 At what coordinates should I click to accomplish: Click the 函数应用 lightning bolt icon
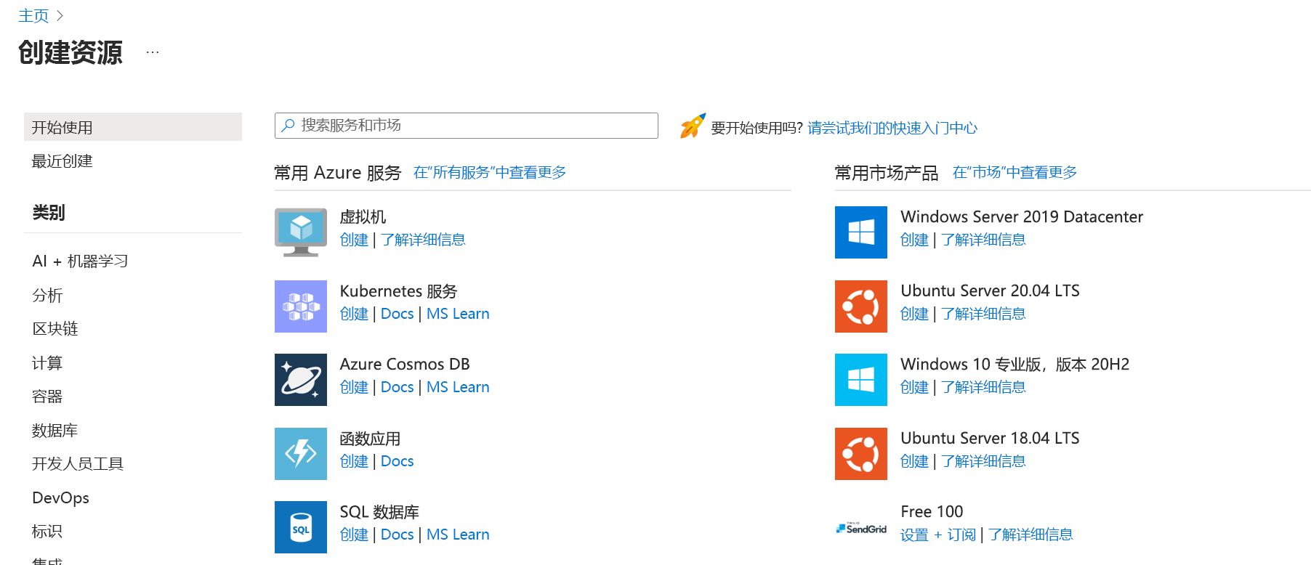(x=301, y=454)
